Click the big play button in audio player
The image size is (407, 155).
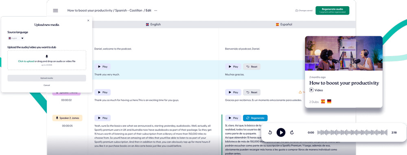[x=281, y=132]
